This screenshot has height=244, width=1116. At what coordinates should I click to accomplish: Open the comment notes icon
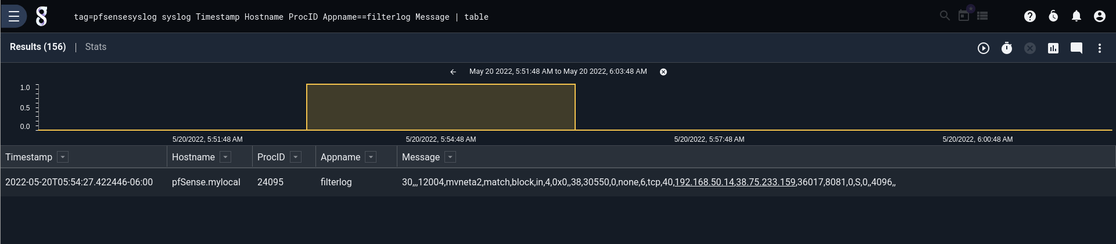pos(1076,48)
